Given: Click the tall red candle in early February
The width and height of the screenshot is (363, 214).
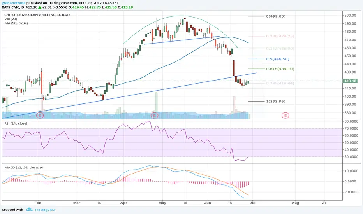Looking at the screenshot, I should click(42, 82).
